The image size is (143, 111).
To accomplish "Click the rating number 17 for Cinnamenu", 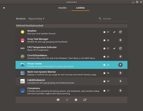I will coord(108,91).
